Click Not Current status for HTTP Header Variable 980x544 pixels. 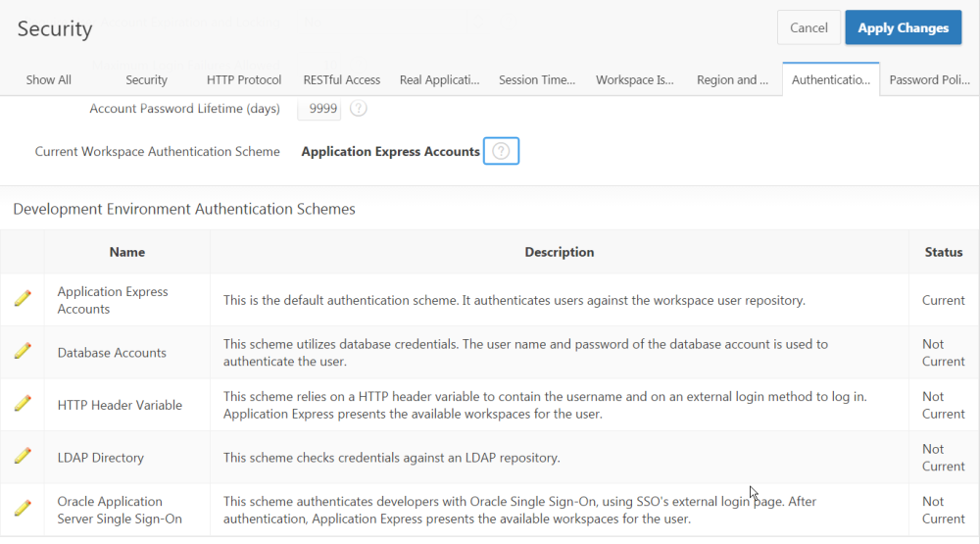point(943,405)
